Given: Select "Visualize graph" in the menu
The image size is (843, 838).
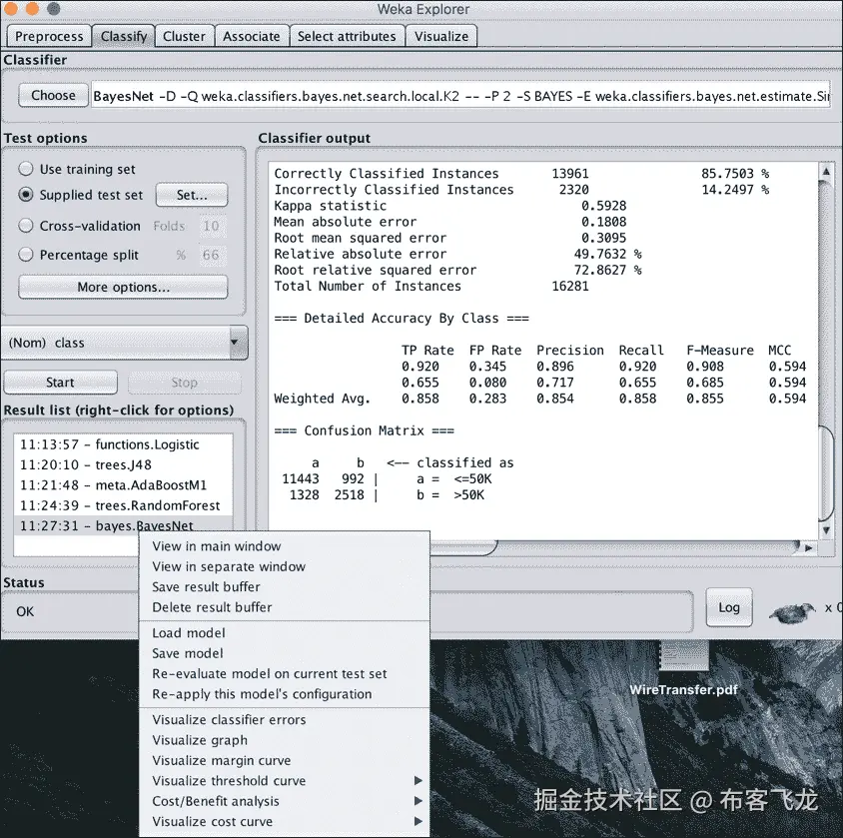Looking at the screenshot, I should pyautogui.click(x=199, y=740).
